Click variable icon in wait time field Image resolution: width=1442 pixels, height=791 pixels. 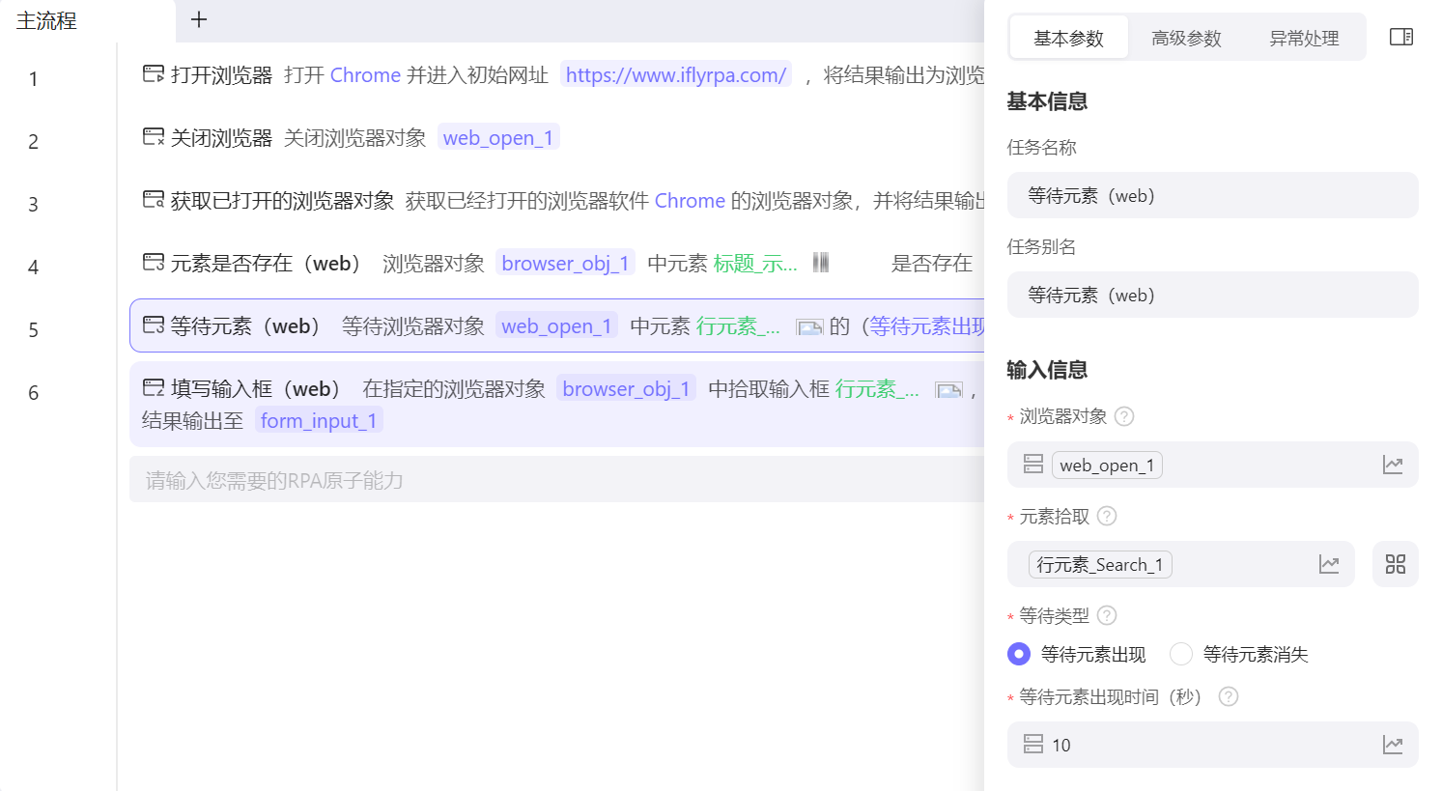(x=1392, y=745)
